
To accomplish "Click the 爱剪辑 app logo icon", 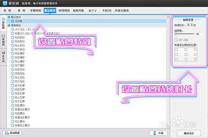I will point(5,3).
